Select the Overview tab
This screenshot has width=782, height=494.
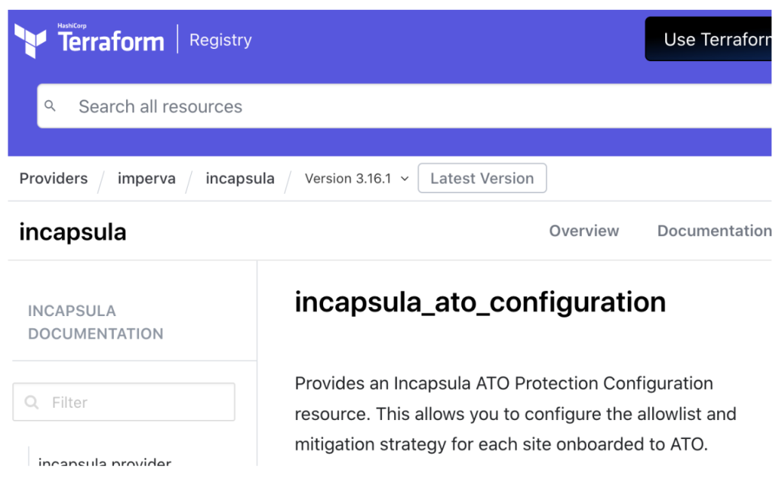584,231
